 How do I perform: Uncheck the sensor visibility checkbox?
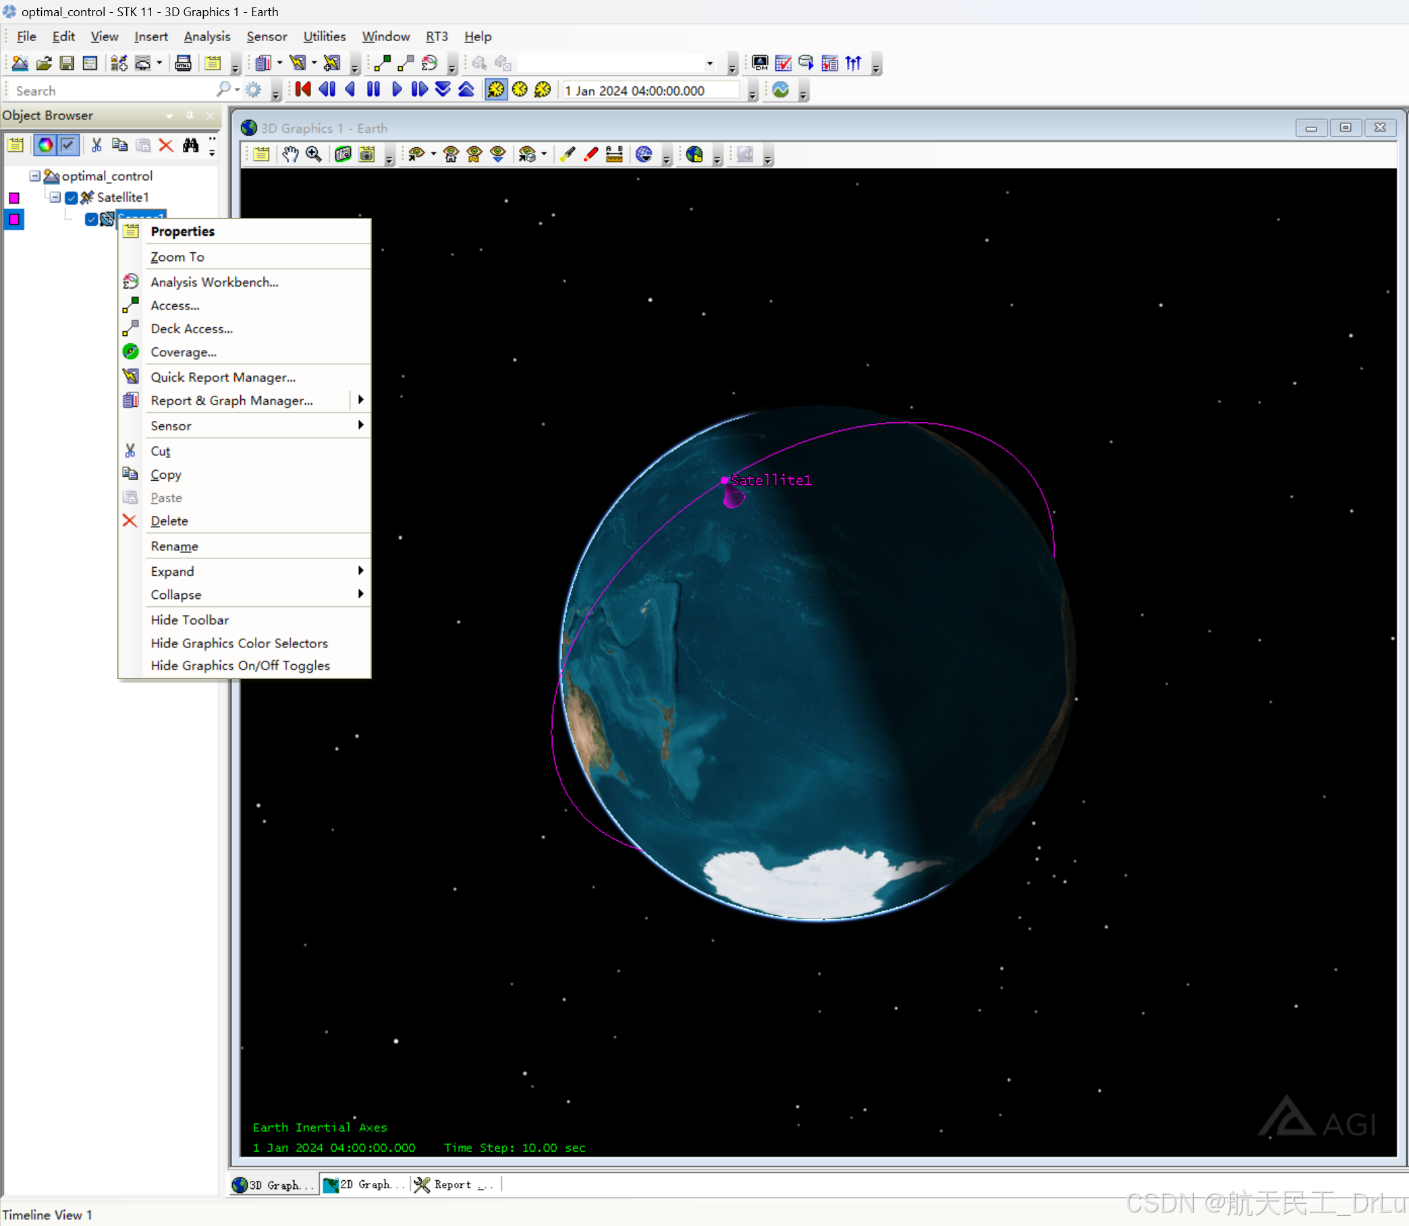pyautogui.click(x=91, y=220)
